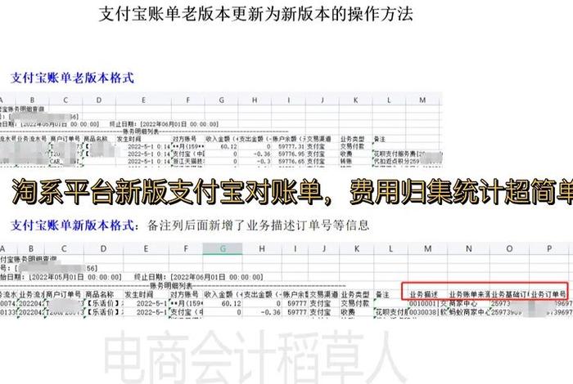The width and height of the screenshot is (573, 384).
Task: Click 交易付款 cell in new-format sheet
Action: (355, 303)
